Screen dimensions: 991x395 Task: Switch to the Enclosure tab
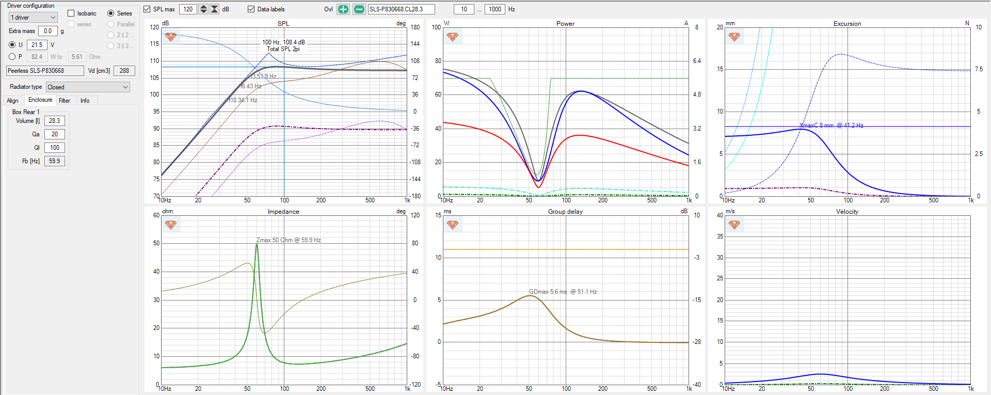[x=40, y=100]
